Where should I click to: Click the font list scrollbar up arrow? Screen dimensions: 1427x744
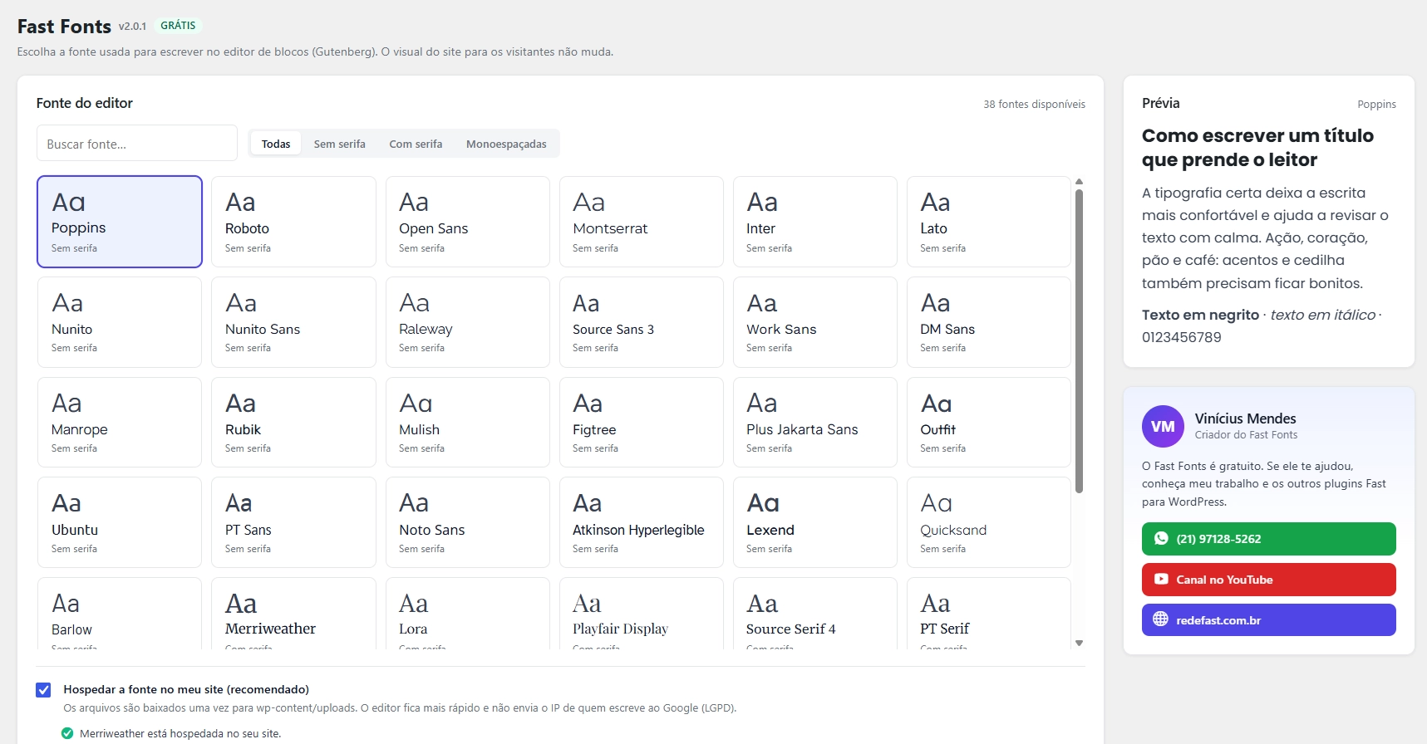[1079, 181]
